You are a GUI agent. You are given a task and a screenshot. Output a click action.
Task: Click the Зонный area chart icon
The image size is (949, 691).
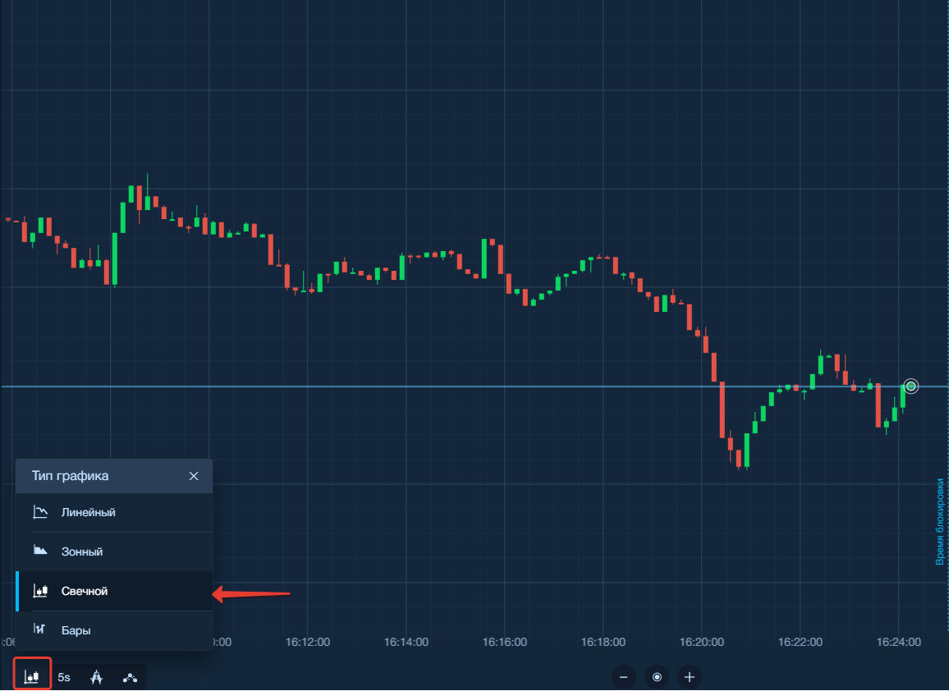pos(40,550)
